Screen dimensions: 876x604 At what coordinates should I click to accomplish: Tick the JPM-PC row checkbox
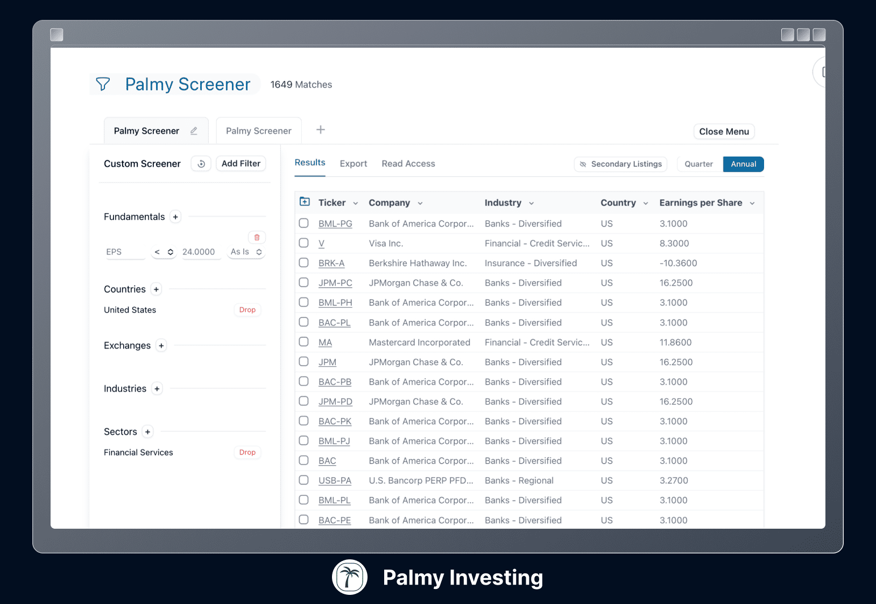(304, 282)
